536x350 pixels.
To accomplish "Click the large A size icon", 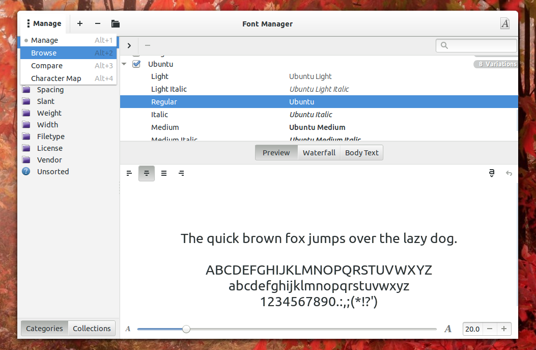I will [448, 329].
